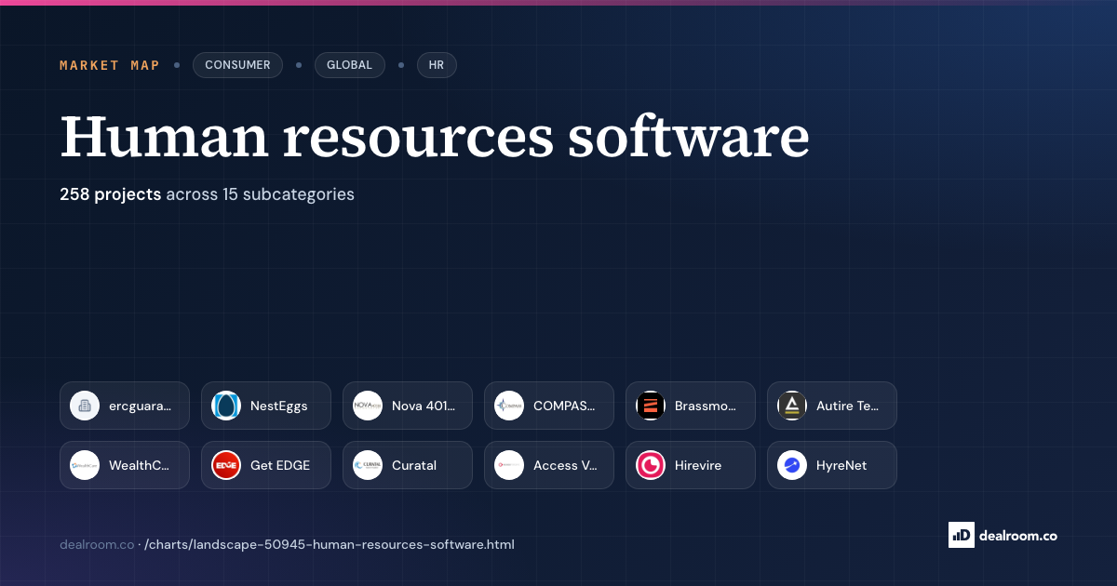
Task: Click the Nova 401... logo icon
Action: pos(368,406)
